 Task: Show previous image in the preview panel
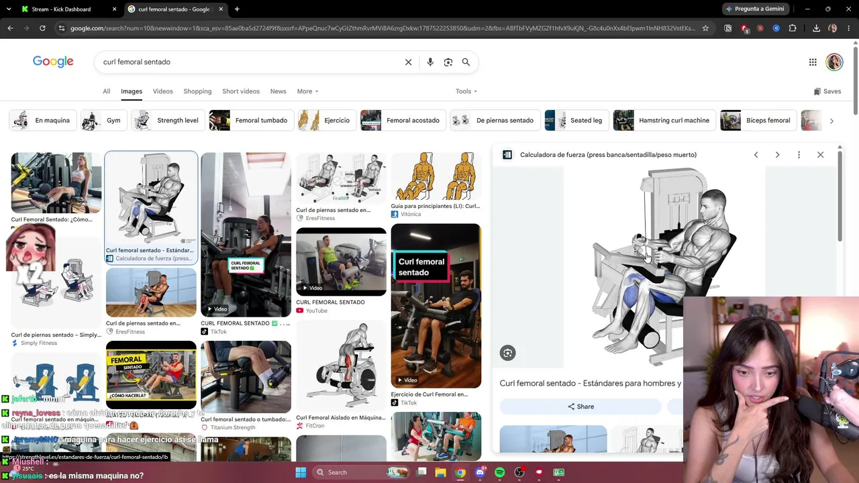tap(756, 155)
